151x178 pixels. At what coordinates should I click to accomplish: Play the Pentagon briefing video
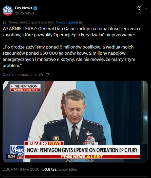point(75,122)
